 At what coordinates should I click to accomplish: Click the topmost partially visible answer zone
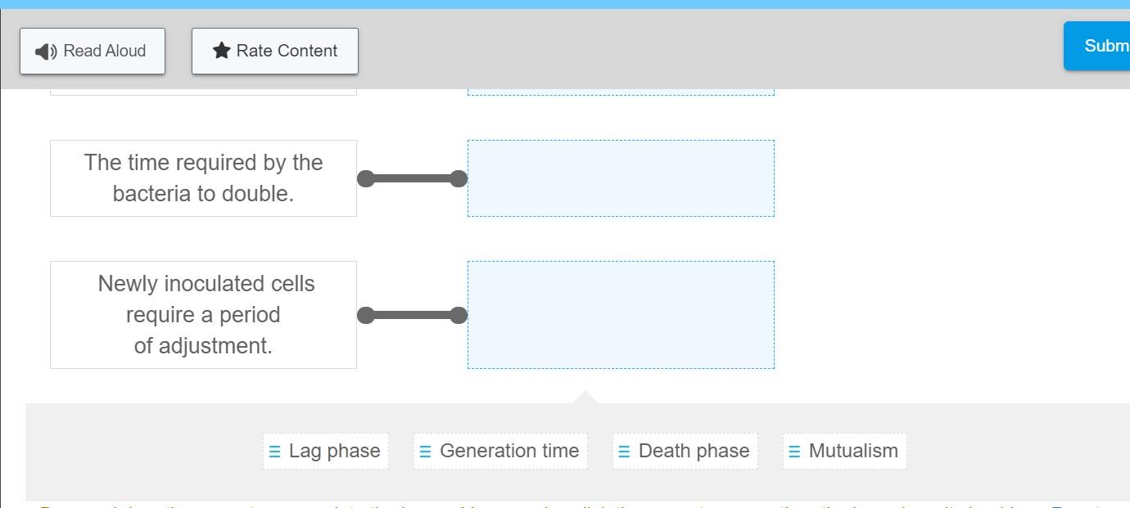click(621, 90)
